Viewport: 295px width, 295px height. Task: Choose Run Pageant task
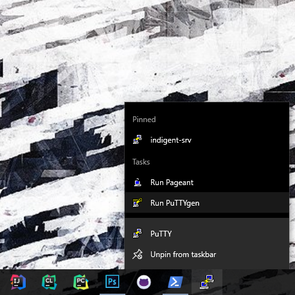(x=207, y=183)
